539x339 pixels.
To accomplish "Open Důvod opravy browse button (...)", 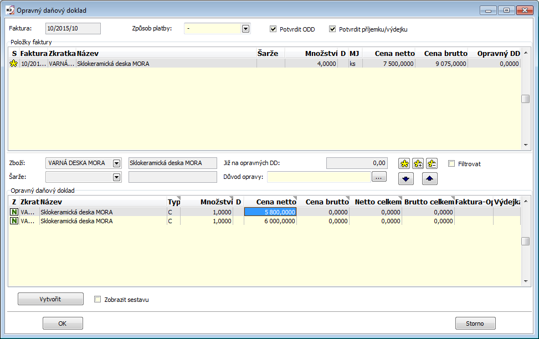I will [x=379, y=177].
